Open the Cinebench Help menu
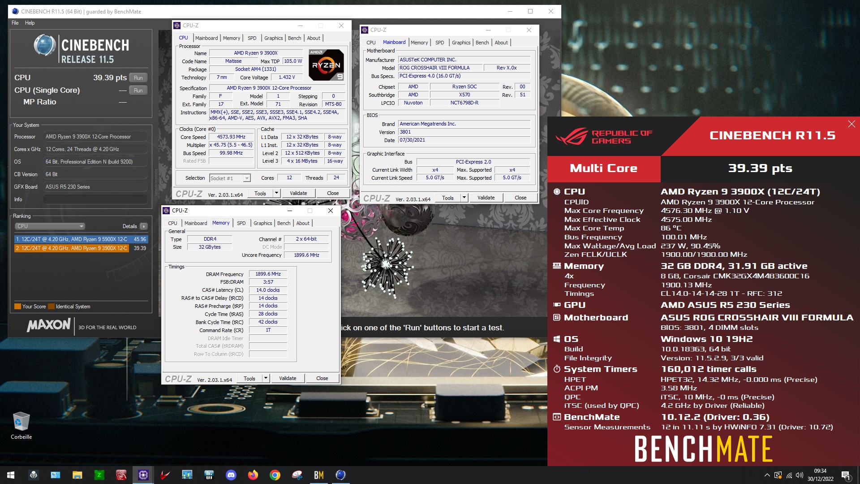Viewport: 860px width, 484px height. click(x=30, y=23)
